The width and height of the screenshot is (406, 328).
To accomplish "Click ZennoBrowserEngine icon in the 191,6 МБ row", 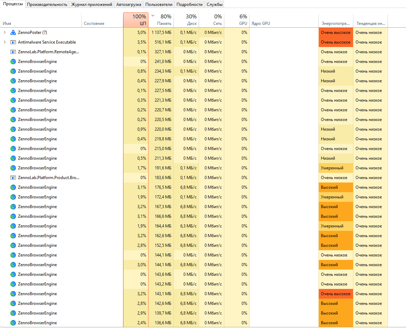I will point(13,168).
